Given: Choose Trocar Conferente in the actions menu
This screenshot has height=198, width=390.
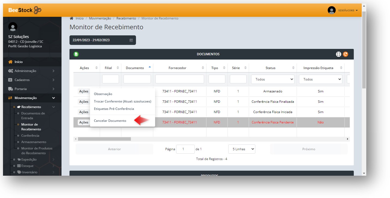Looking at the screenshot, I should (x=122, y=101).
